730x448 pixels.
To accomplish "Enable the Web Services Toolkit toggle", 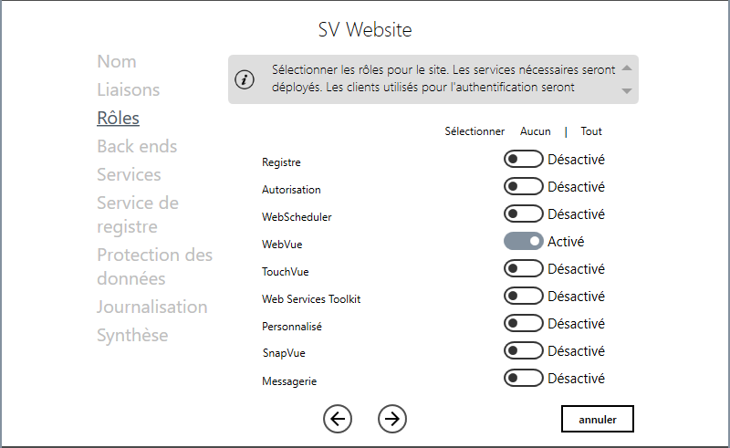I will pyautogui.click(x=523, y=297).
